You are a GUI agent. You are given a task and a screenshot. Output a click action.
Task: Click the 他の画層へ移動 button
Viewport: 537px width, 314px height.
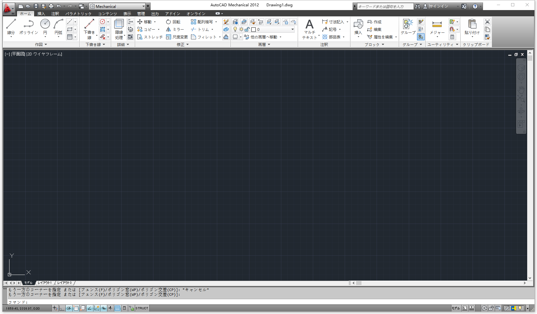(261, 37)
